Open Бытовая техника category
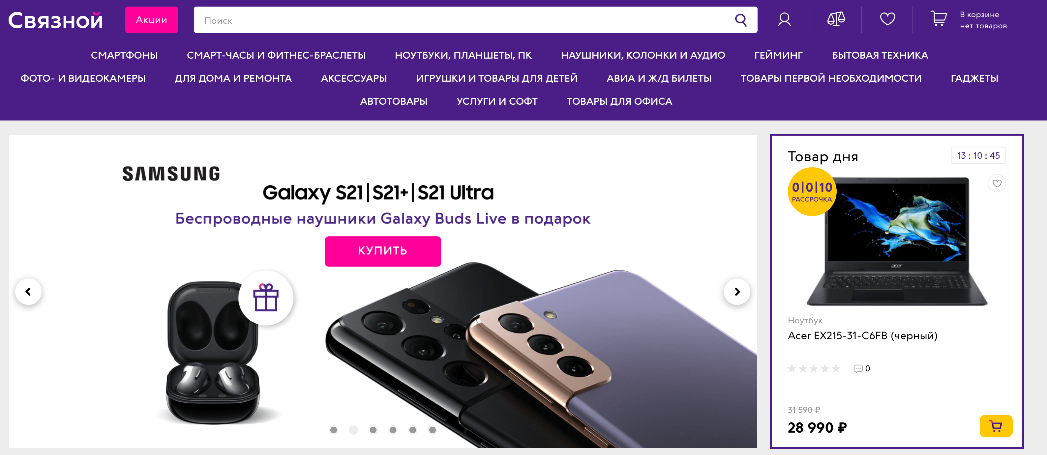This screenshot has height=455, width=1047. (880, 55)
